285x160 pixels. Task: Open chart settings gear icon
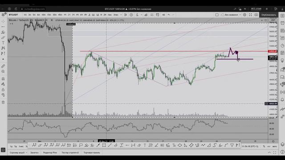(244, 15)
